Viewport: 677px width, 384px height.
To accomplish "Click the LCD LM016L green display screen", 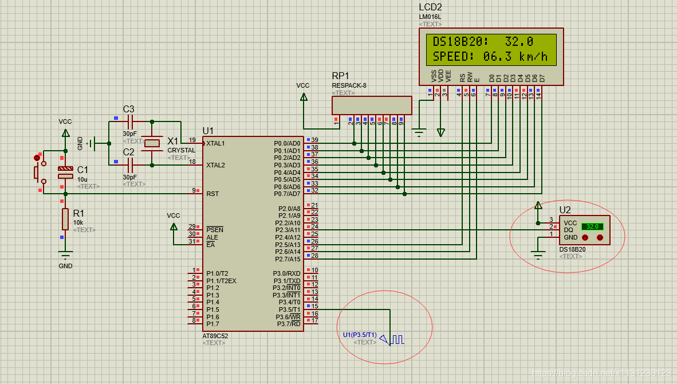I will [491, 50].
